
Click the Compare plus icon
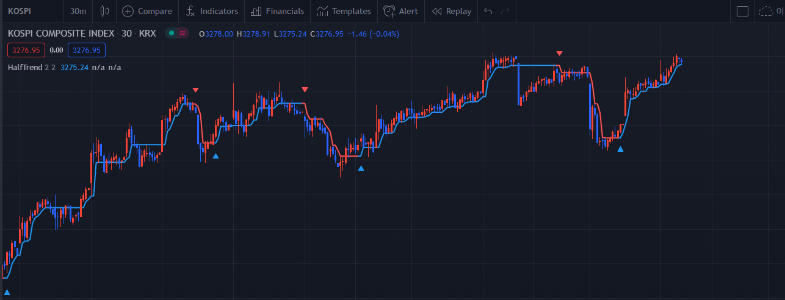pos(128,11)
